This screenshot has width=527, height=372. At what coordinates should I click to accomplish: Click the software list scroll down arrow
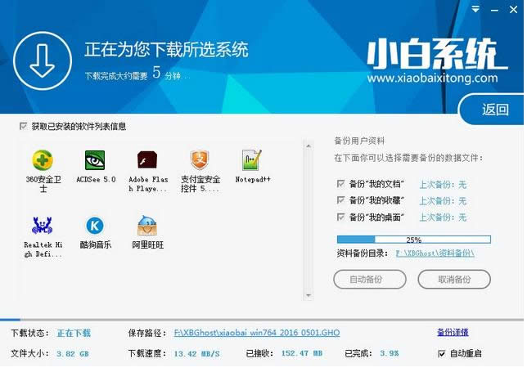(x=309, y=295)
